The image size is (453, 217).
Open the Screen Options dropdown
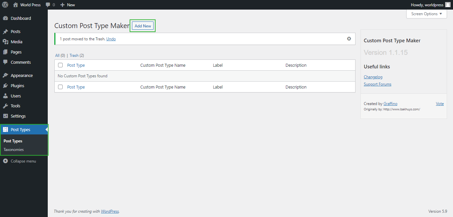[x=426, y=14]
